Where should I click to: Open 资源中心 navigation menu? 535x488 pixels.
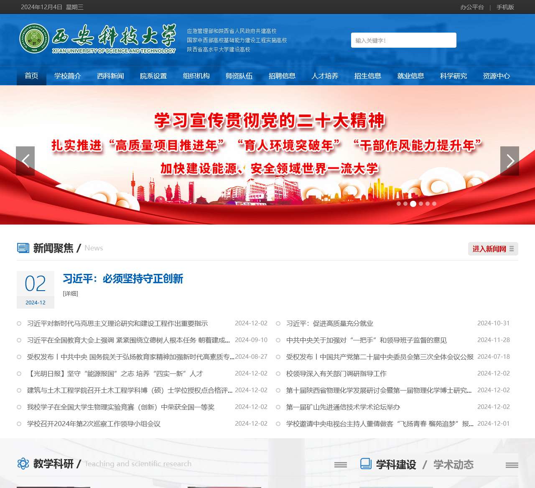click(x=496, y=76)
